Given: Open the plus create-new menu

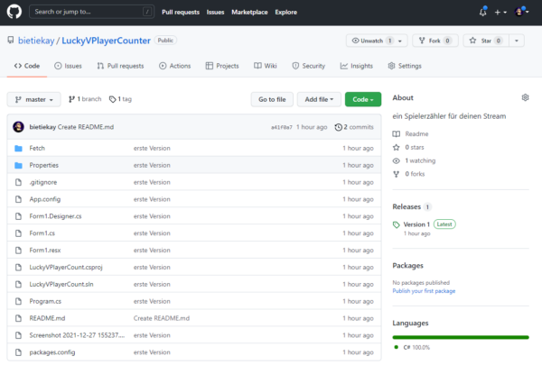Looking at the screenshot, I should pos(500,12).
